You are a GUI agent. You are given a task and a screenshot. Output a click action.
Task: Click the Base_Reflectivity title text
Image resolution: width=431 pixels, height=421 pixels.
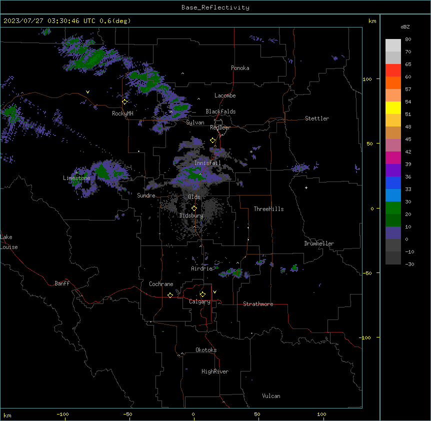coord(215,7)
